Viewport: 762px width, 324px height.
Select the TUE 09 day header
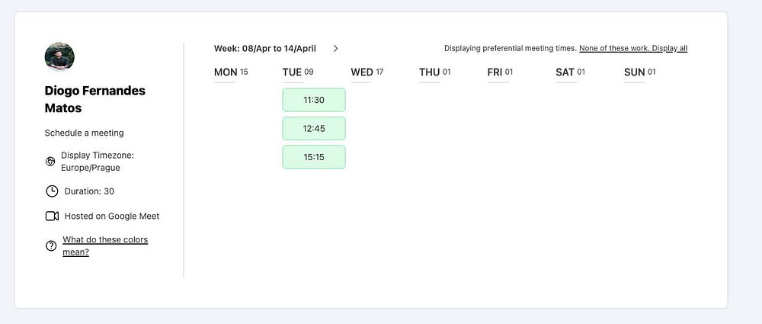(x=298, y=72)
